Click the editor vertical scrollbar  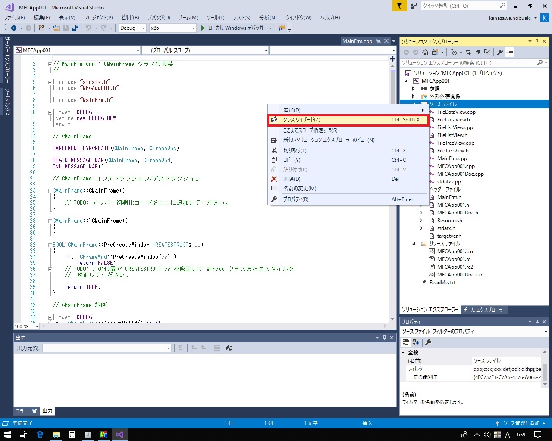coord(392,192)
